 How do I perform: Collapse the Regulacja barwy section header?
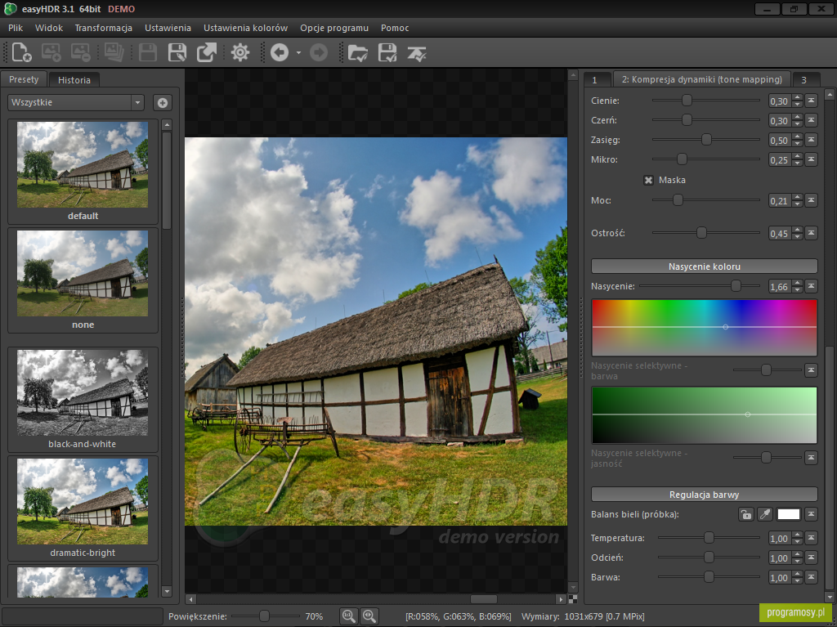pyautogui.click(x=704, y=494)
